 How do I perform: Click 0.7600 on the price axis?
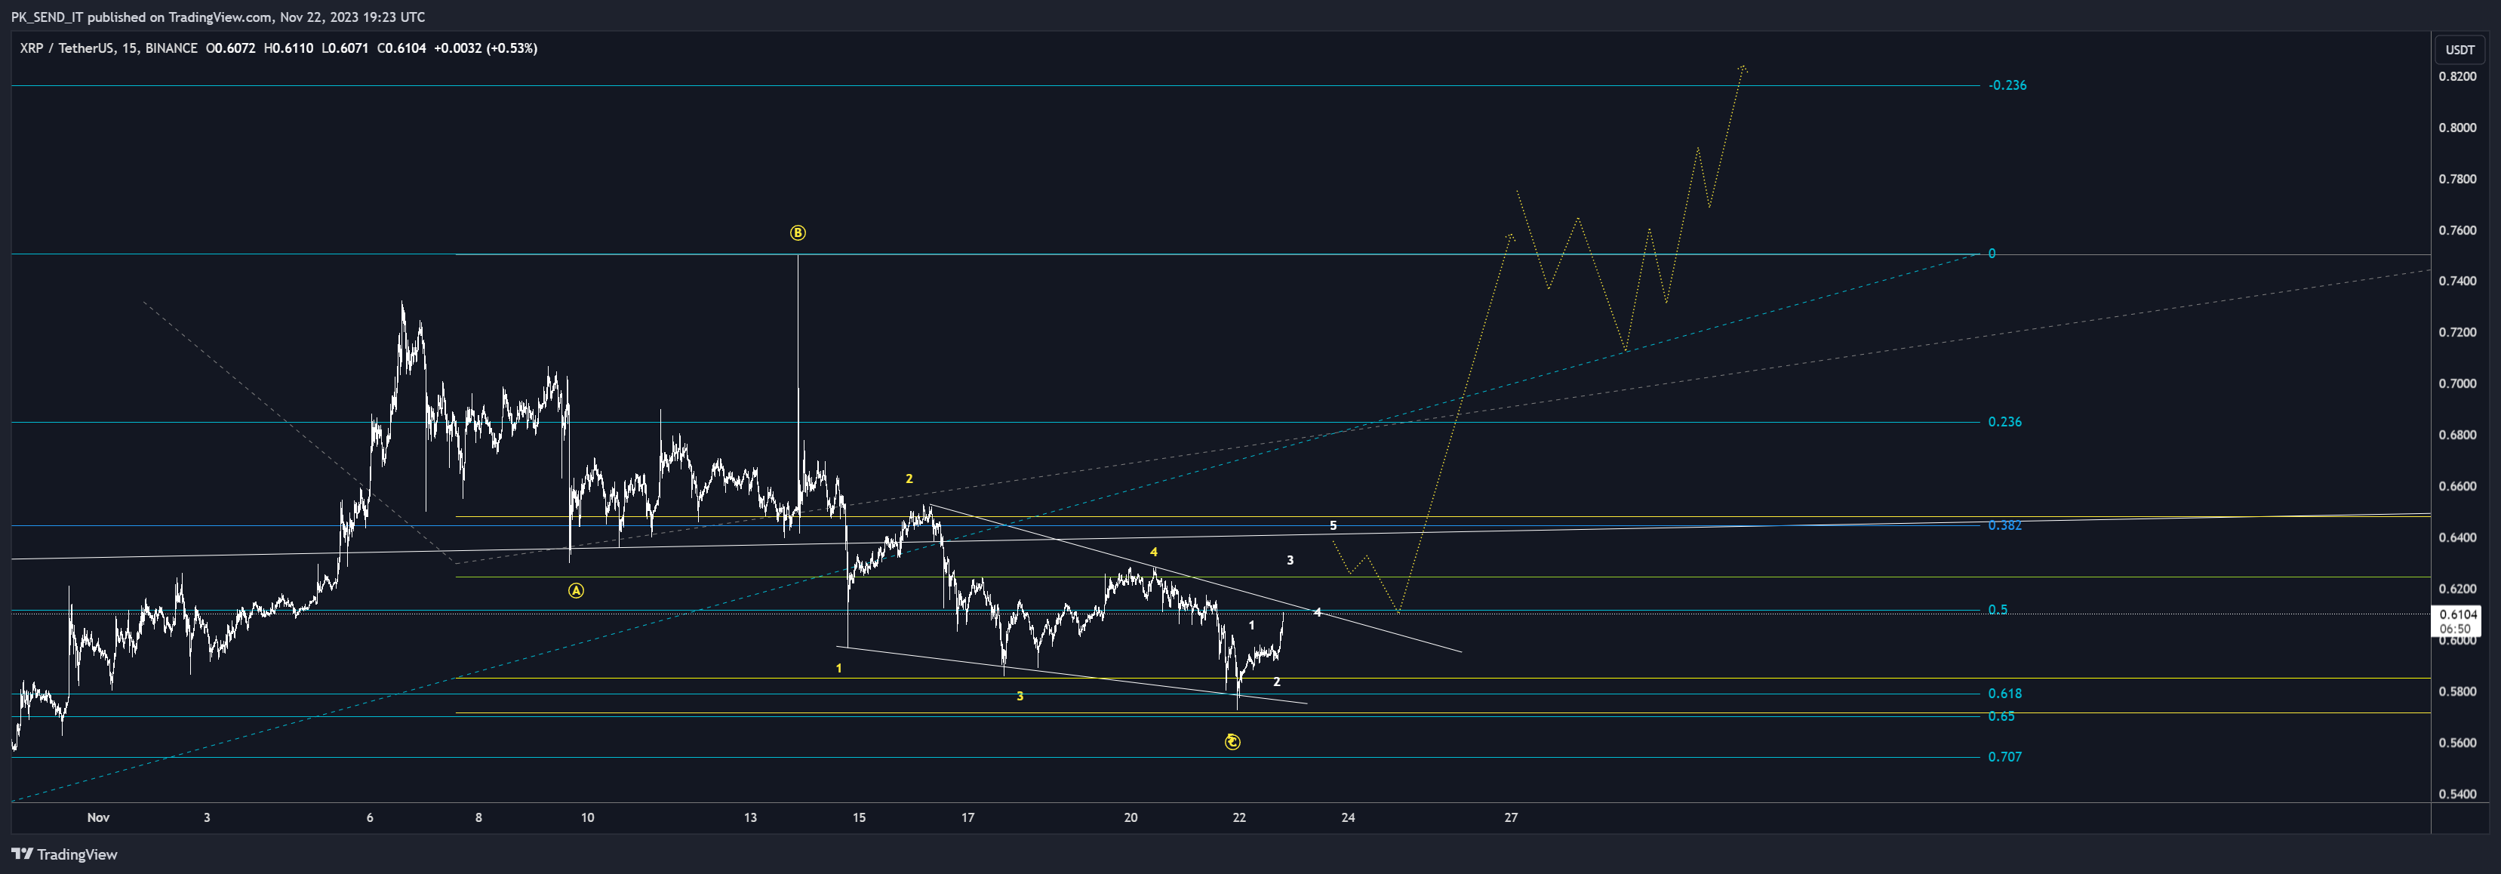tap(2456, 231)
